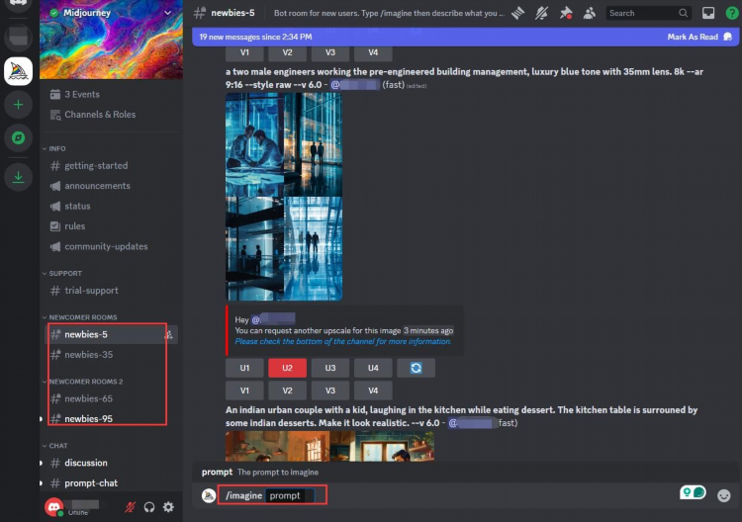
Task: Open User Settings gear icon
Action: click(168, 507)
